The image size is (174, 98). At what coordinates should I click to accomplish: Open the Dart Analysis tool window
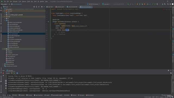point(90,95)
